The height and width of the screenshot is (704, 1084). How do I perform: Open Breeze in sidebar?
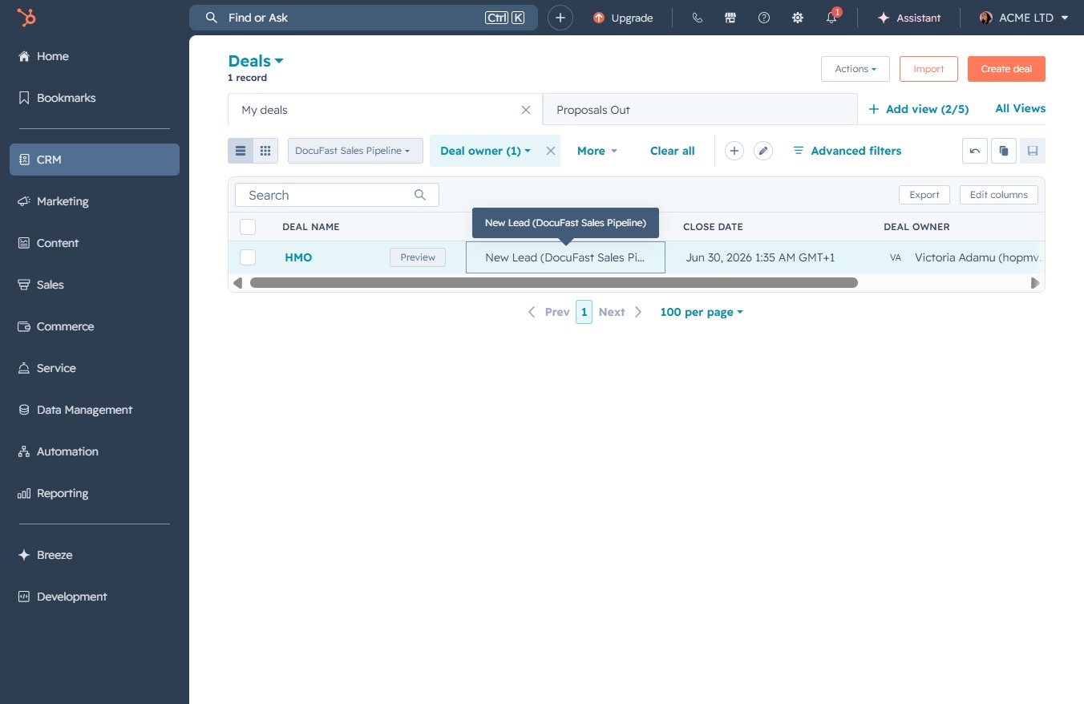(95, 555)
